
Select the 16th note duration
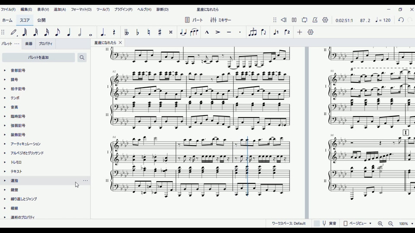tap(47, 32)
